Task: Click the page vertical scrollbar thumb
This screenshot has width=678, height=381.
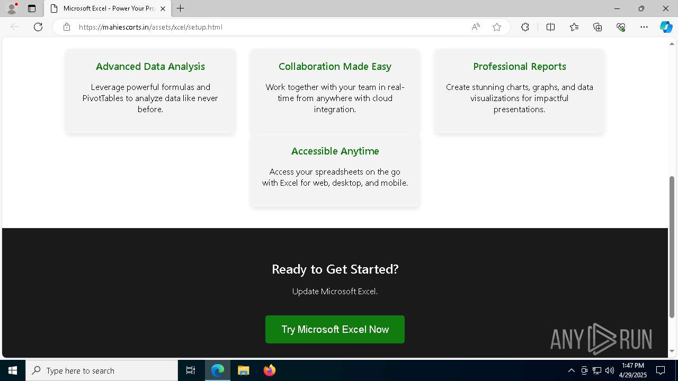Action: pyautogui.click(x=672, y=247)
